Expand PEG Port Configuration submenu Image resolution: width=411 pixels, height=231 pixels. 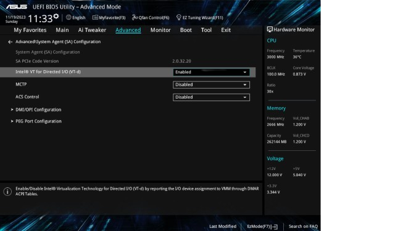click(38, 121)
